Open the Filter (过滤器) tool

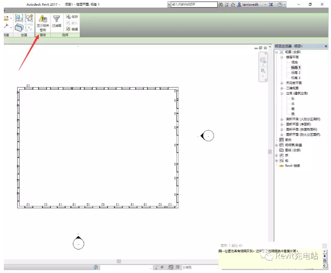click(x=57, y=21)
